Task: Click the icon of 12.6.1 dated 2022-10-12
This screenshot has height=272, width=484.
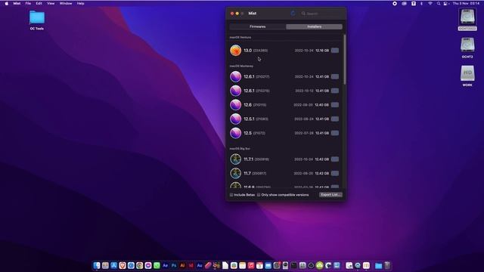Action: 235,91
